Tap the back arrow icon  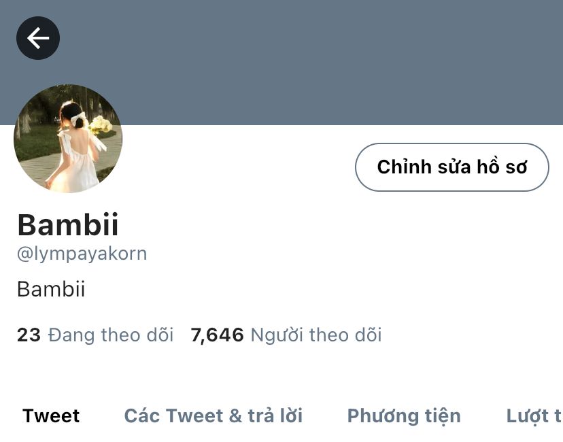pyautogui.click(x=38, y=38)
